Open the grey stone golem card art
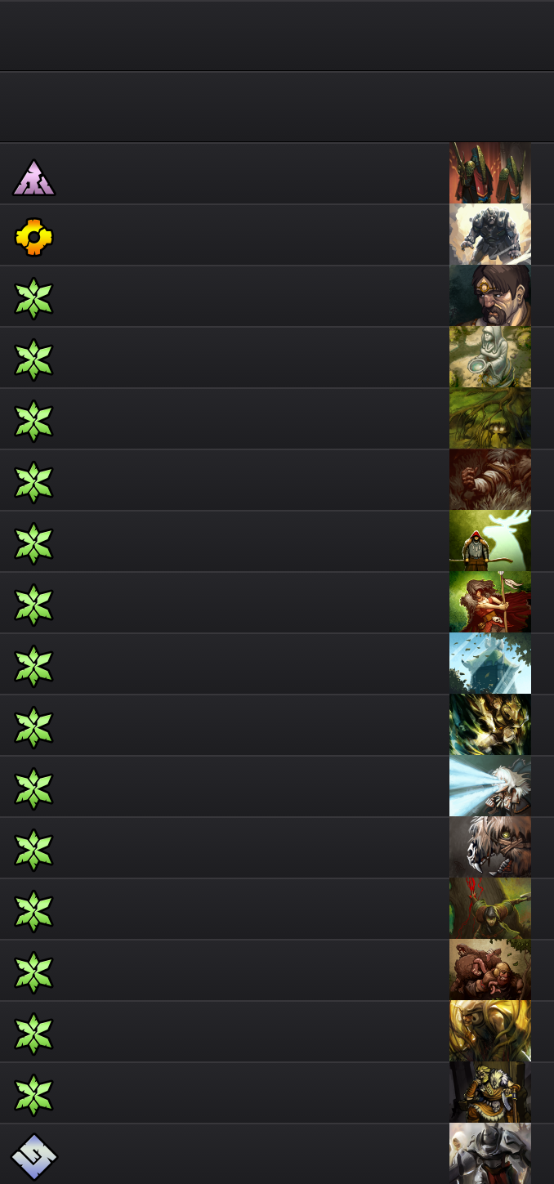This screenshot has width=554, height=1184. point(490,235)
